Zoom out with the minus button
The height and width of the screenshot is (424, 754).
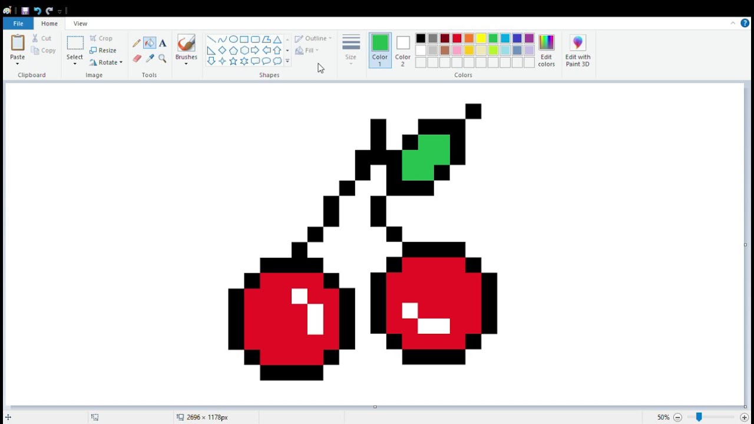(x=677, y=417)
